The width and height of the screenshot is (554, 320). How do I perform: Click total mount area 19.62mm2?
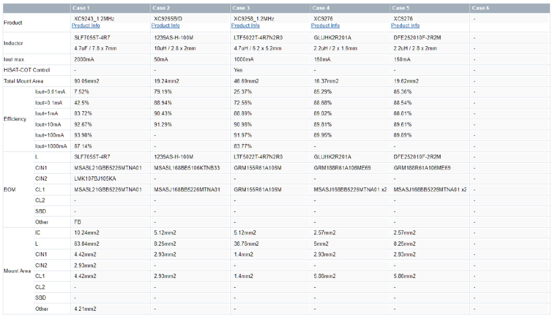pyautogui.click(x=406, y=81)
